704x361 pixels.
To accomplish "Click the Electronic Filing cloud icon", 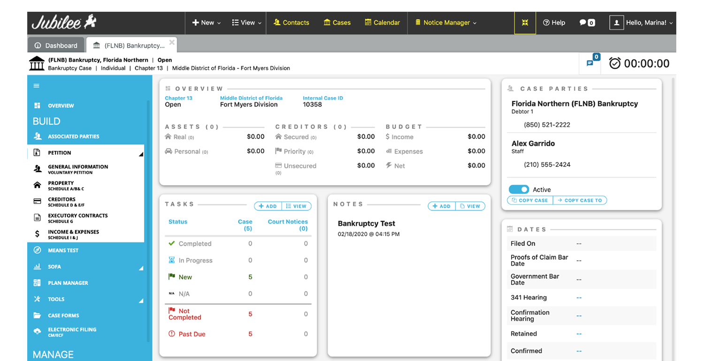I will click(37, 332).
